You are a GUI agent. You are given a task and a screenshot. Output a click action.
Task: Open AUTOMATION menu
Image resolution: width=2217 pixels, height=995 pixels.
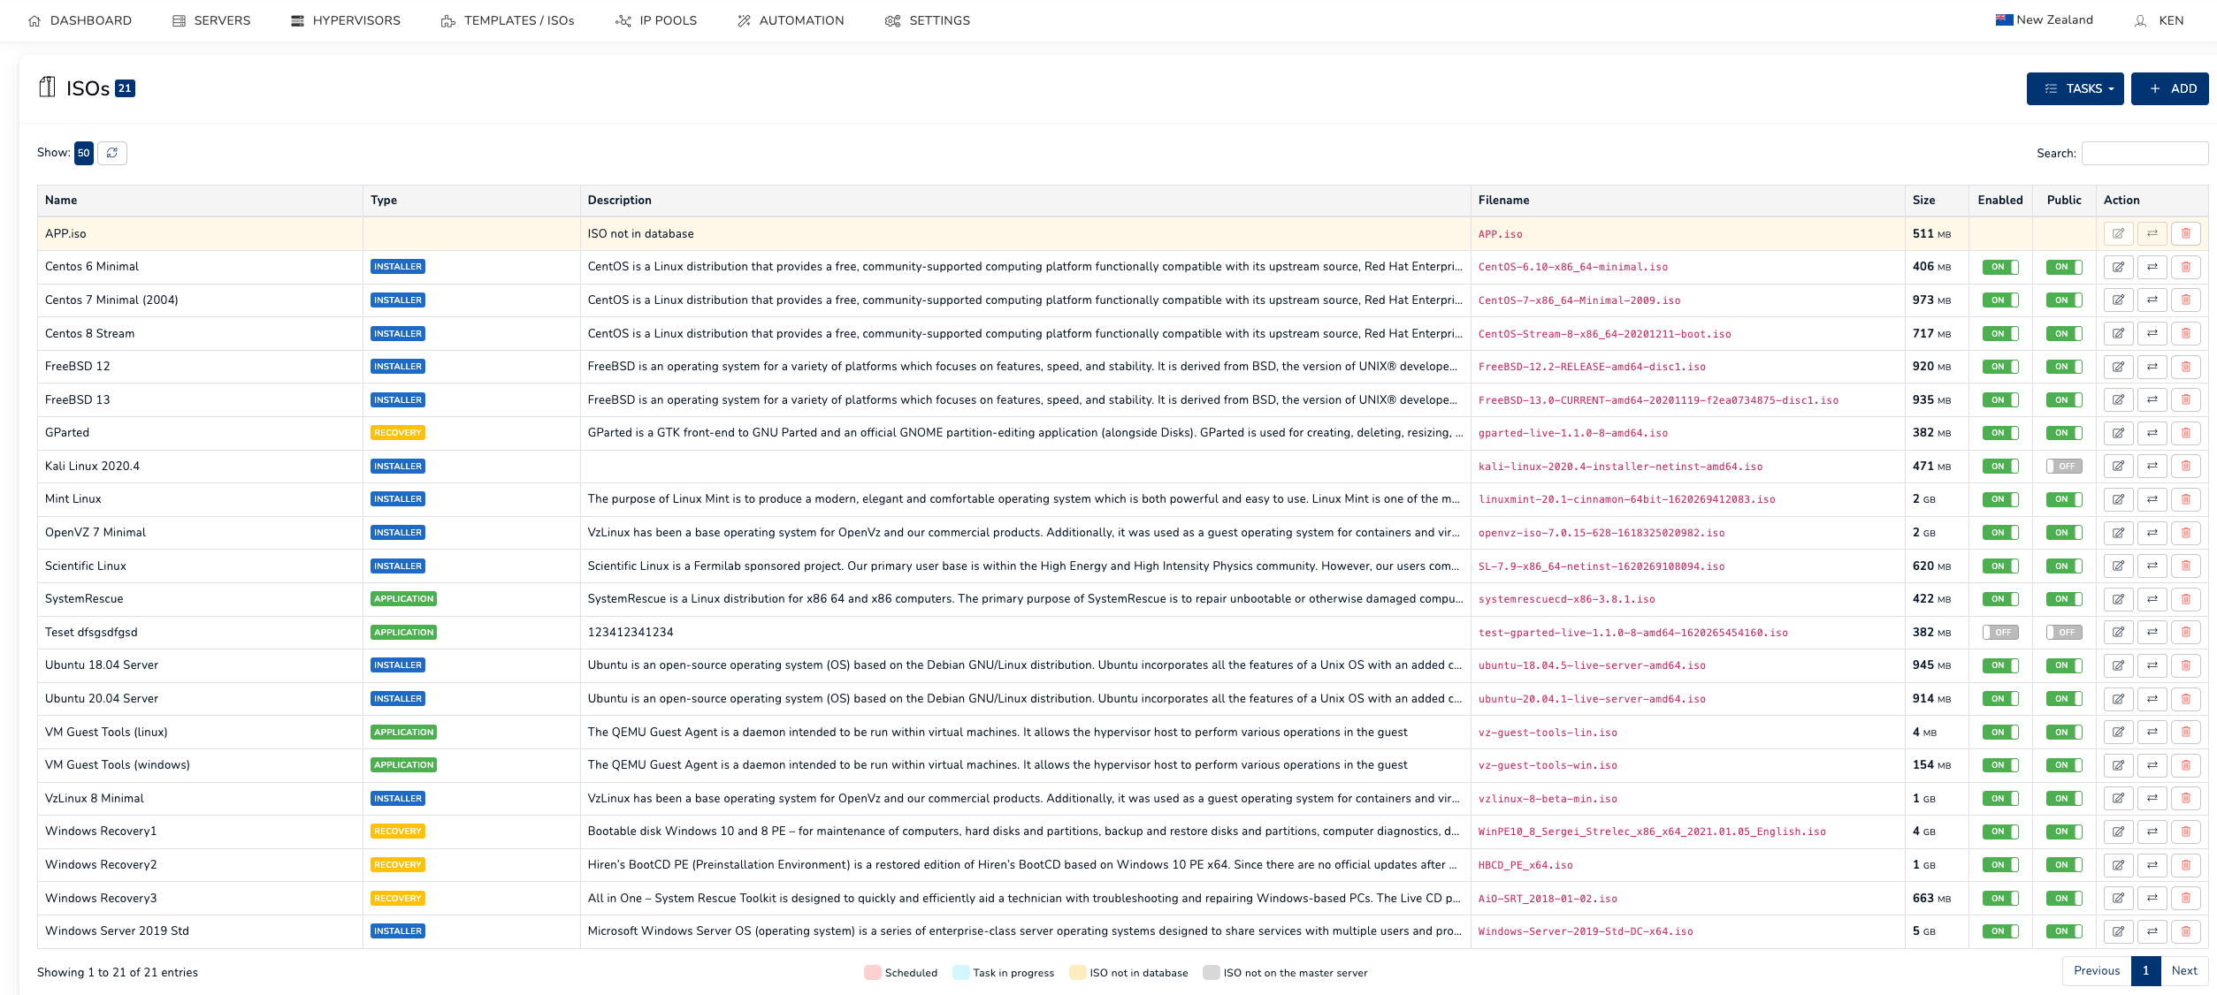[x=791, y=20]
